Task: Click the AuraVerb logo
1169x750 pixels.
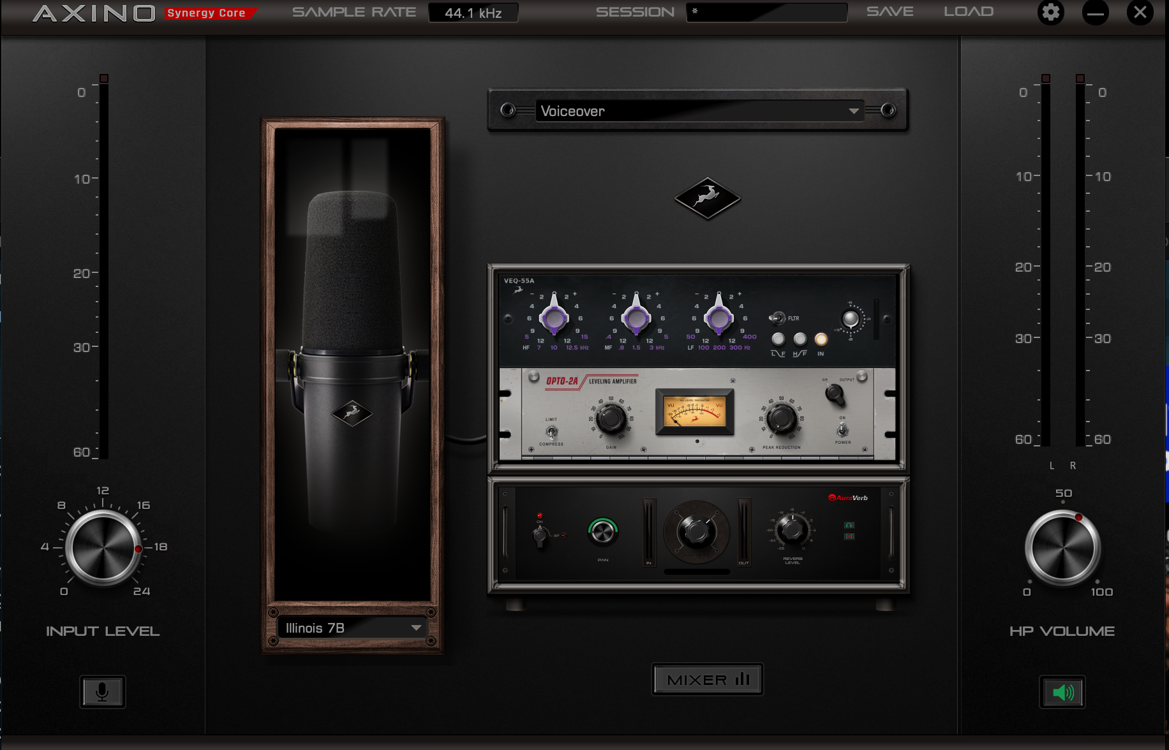Action: (x=848, y=498)
